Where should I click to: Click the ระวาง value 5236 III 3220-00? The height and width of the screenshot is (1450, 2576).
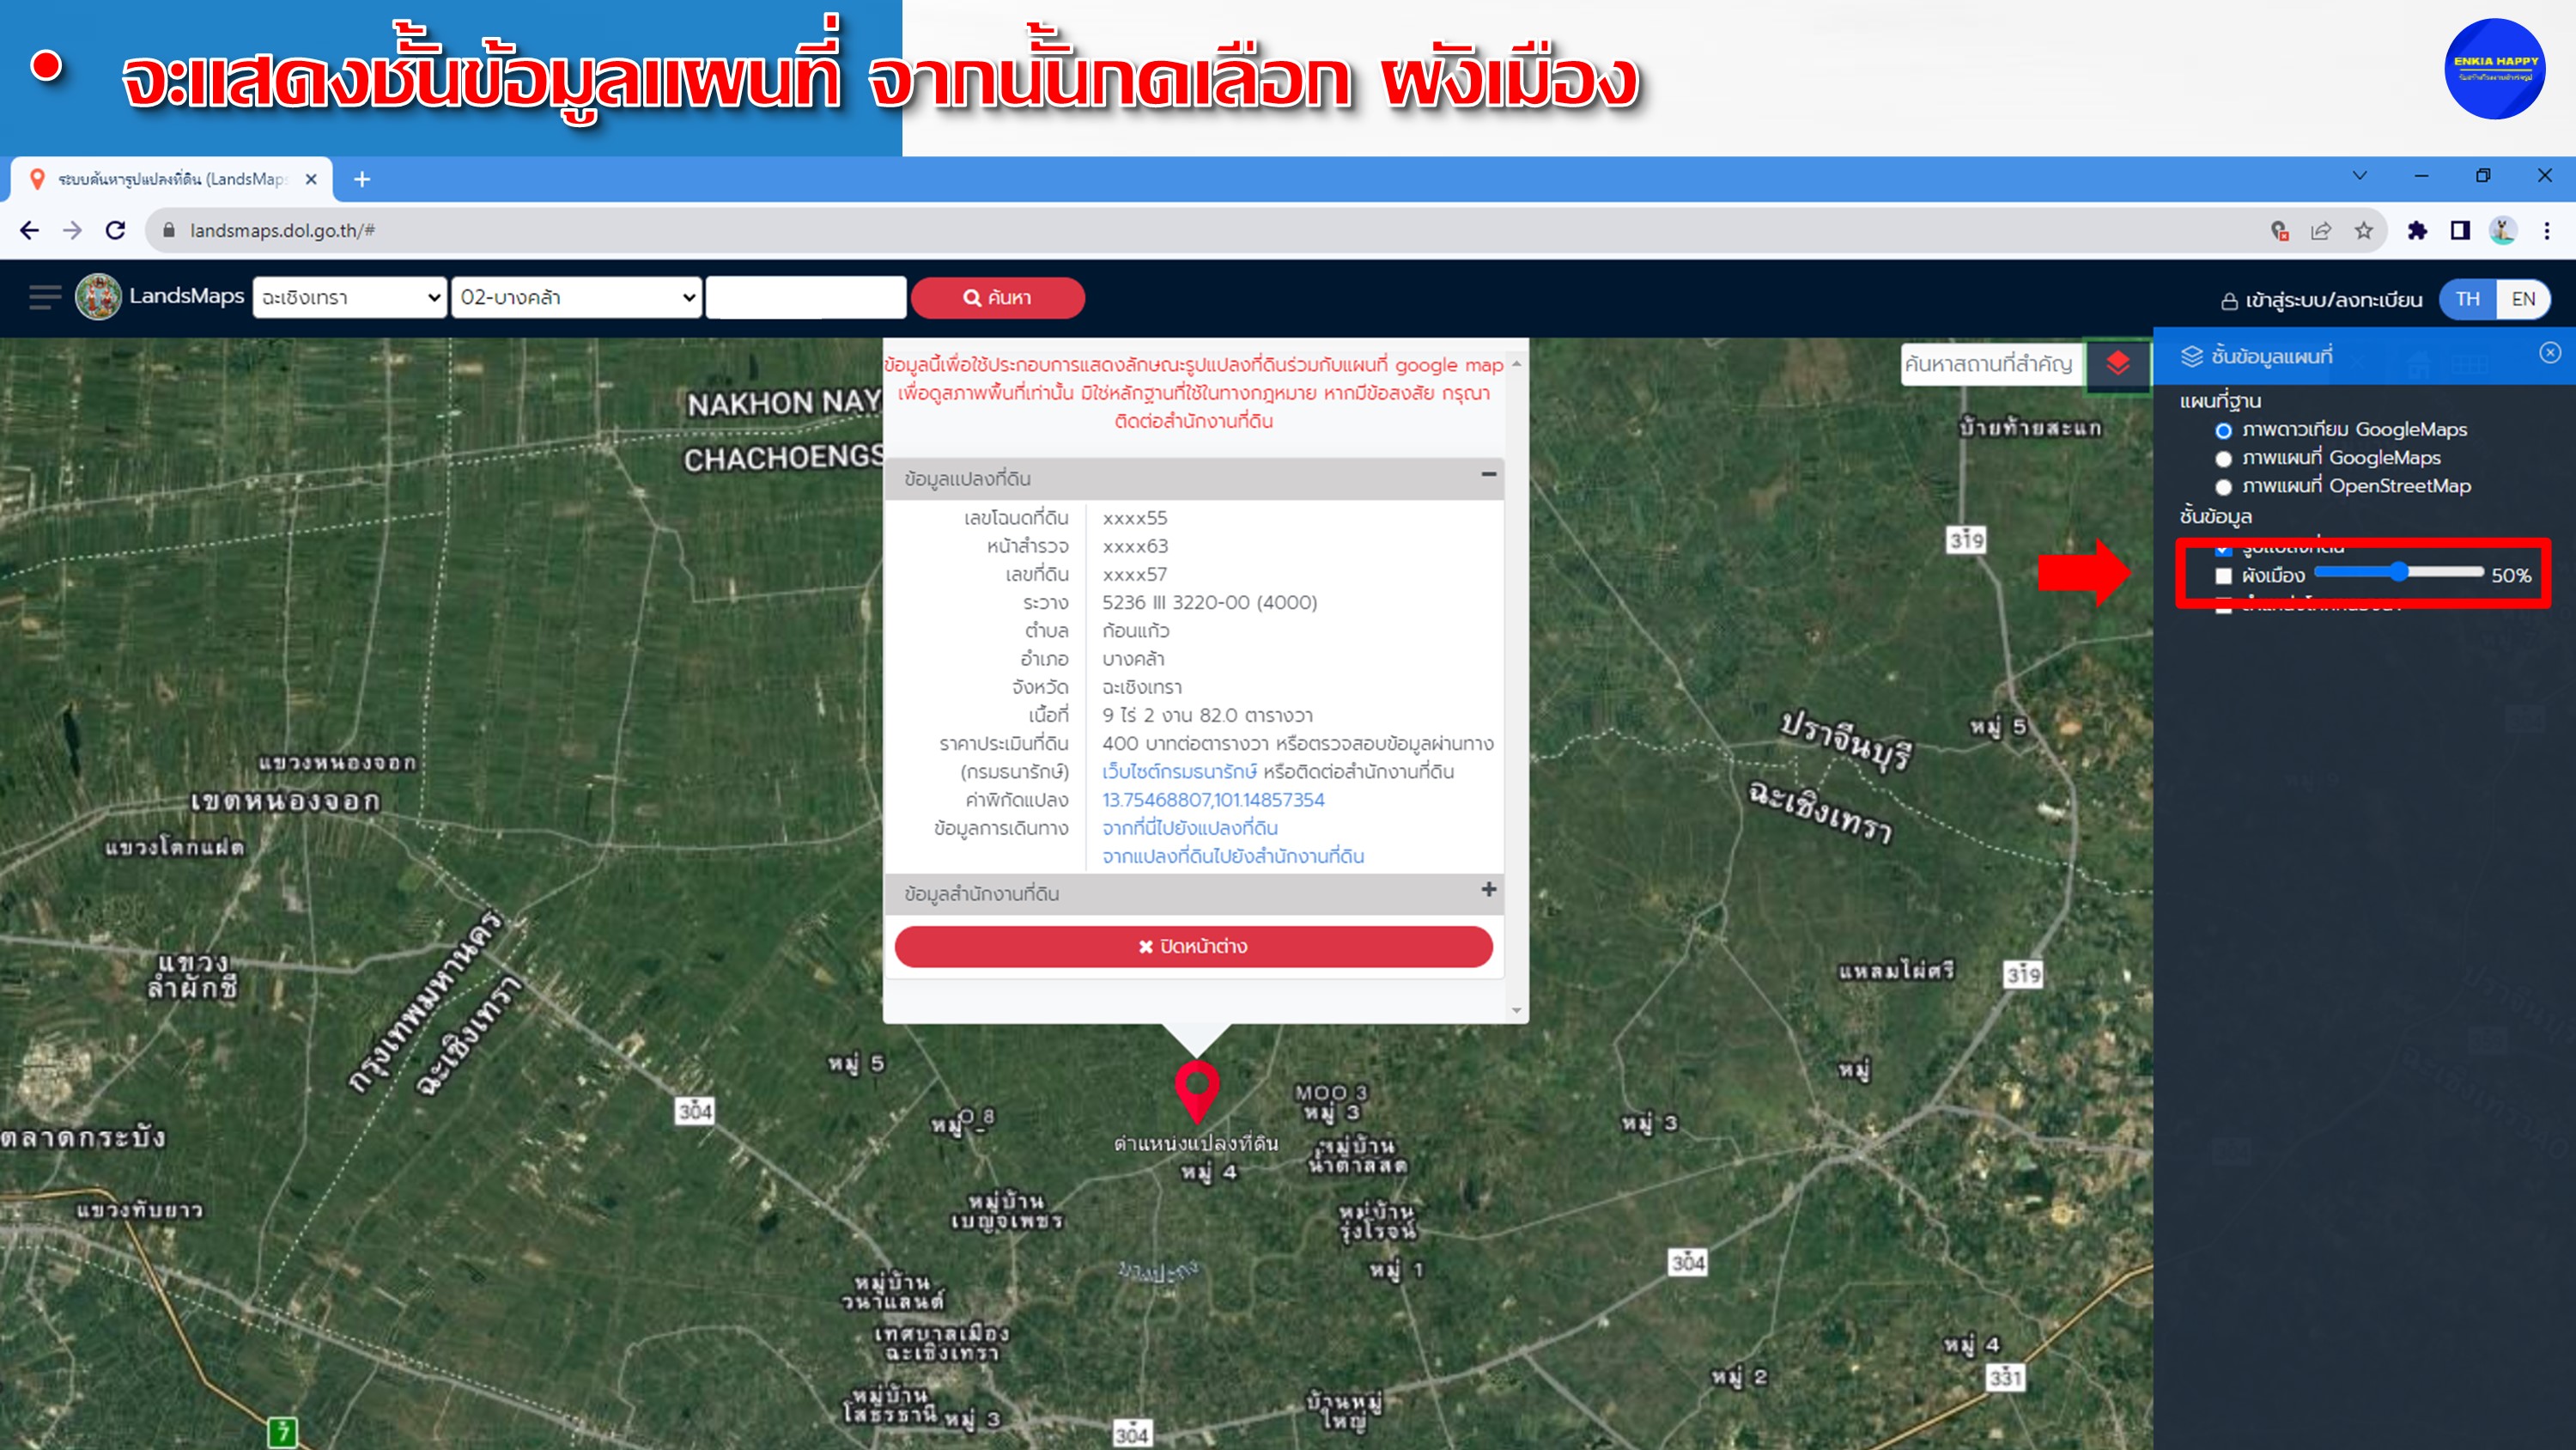click(x=1209, y=602)
